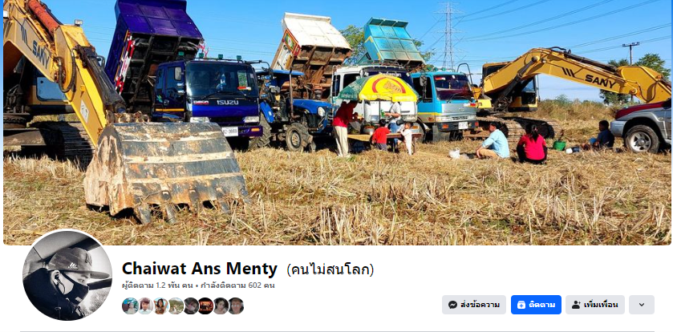This screenshot has height=332, width=673.
Task: Open friend avatar of boy in white shirt
Action: pyautogui.click(x=145, y=306)
